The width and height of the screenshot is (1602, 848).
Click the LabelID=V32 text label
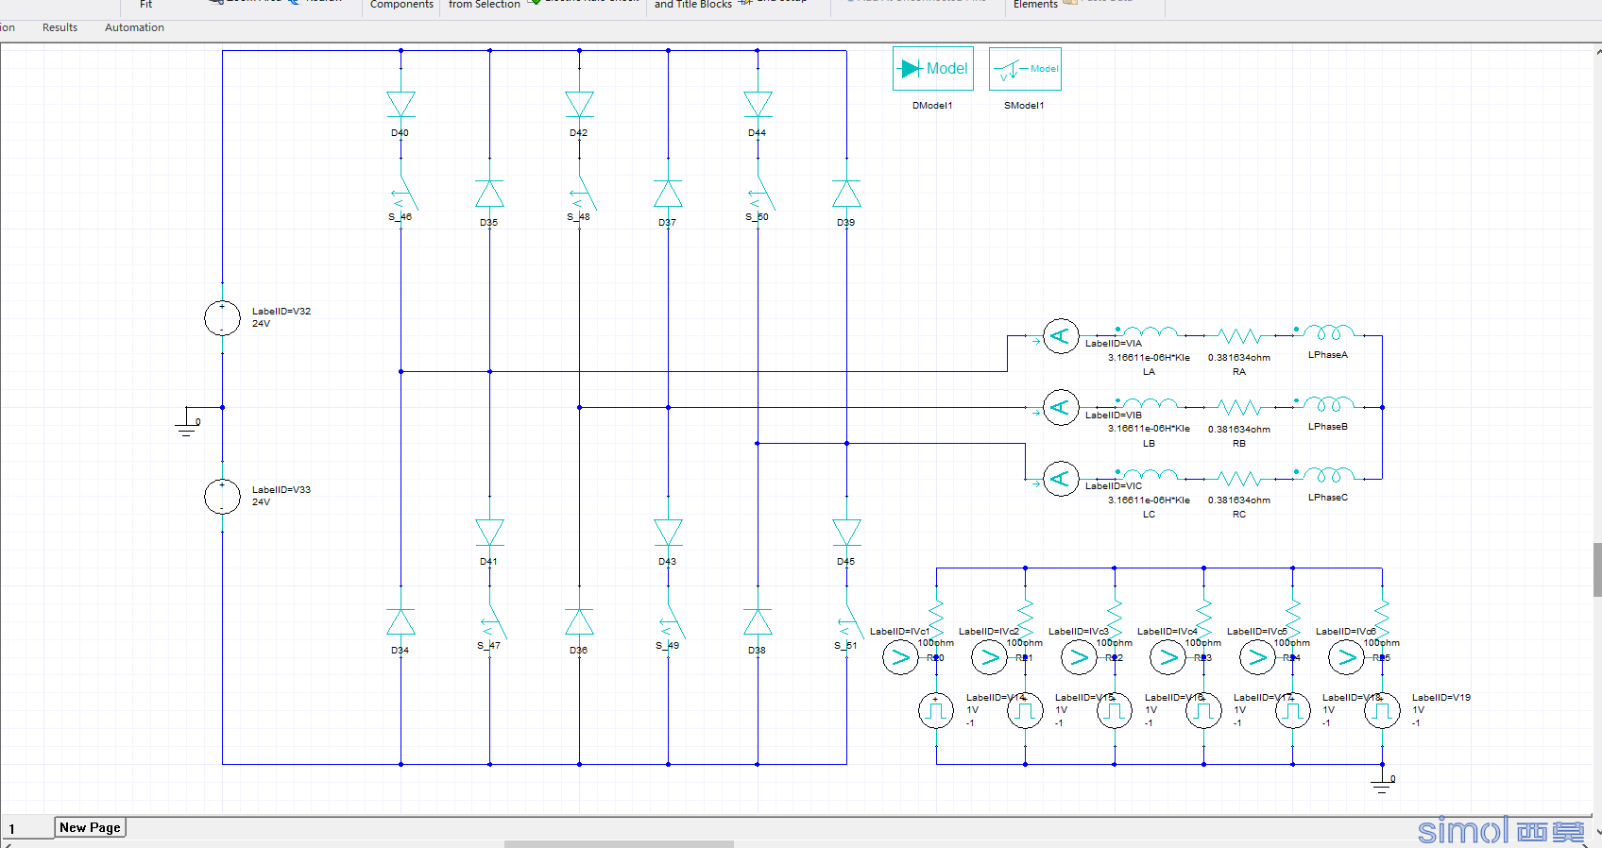[281, 312]
